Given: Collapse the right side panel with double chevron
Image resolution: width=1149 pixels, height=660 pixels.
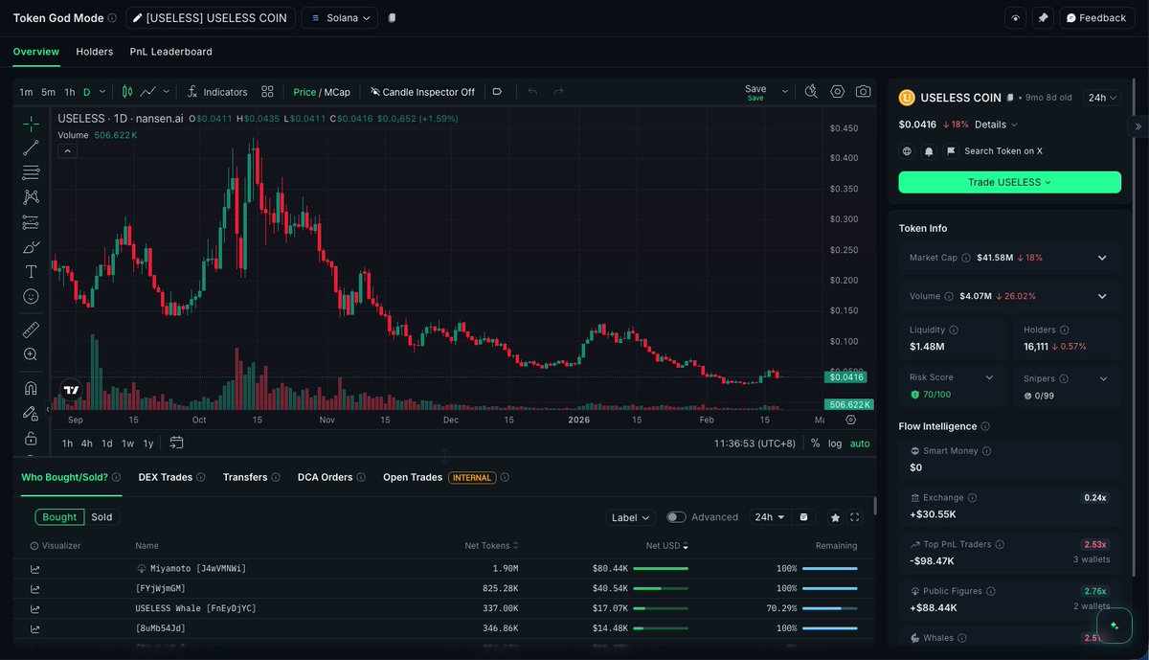Looking at the screenshot, I should coord(1138,126).
